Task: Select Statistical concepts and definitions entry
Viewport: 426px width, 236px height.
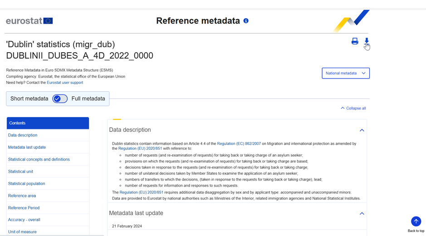Action: pyautogui.click(x=39, y=159)
